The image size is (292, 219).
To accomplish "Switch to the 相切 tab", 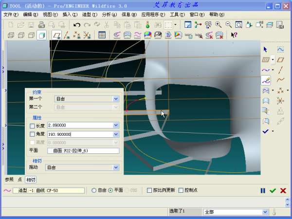I will click(x=31, y=180).
